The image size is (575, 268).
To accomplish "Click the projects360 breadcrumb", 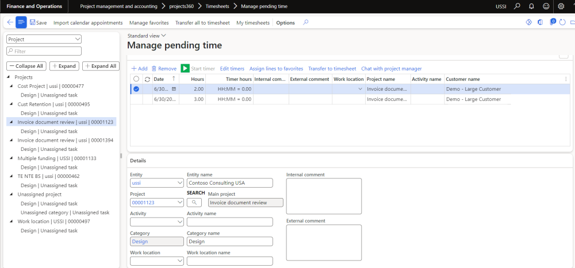I will coord(182,6).
